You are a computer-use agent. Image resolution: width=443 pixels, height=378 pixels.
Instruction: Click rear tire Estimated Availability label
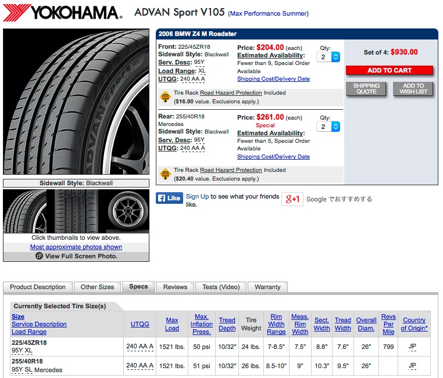271,133
